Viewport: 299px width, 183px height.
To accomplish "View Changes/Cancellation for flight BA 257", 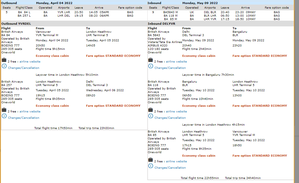I will click(x=24, y=118).
